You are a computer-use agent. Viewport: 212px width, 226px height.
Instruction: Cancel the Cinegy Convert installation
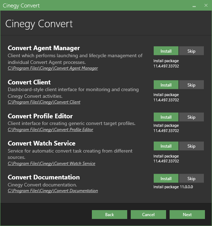(x=148, y=214)
